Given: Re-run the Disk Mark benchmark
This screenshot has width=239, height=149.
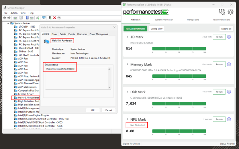Looking at the screenshot, I should [x=219, y=92].
